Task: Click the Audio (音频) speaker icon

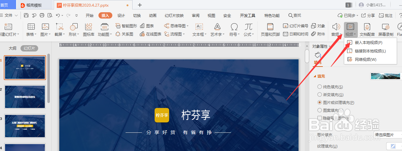Action: click(336, 27)
